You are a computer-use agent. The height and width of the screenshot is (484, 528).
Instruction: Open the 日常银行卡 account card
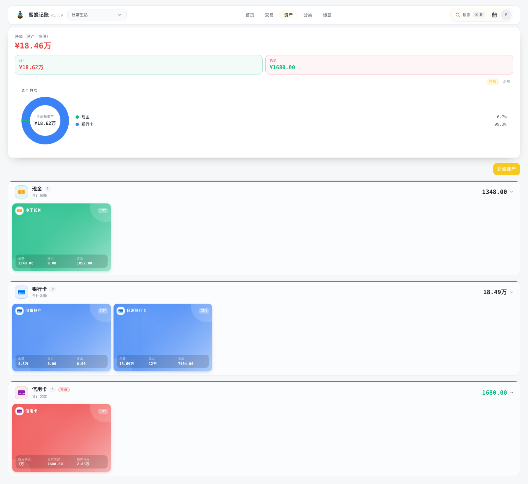[163, 337]
